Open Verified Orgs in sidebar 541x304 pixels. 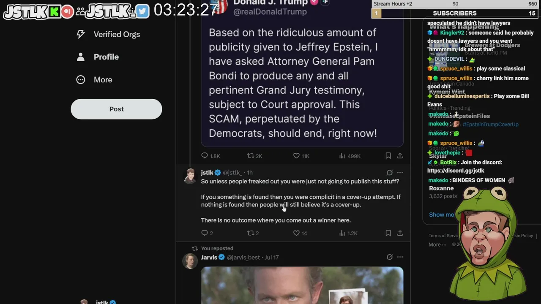pyautogui.click(x=108, y=35)
